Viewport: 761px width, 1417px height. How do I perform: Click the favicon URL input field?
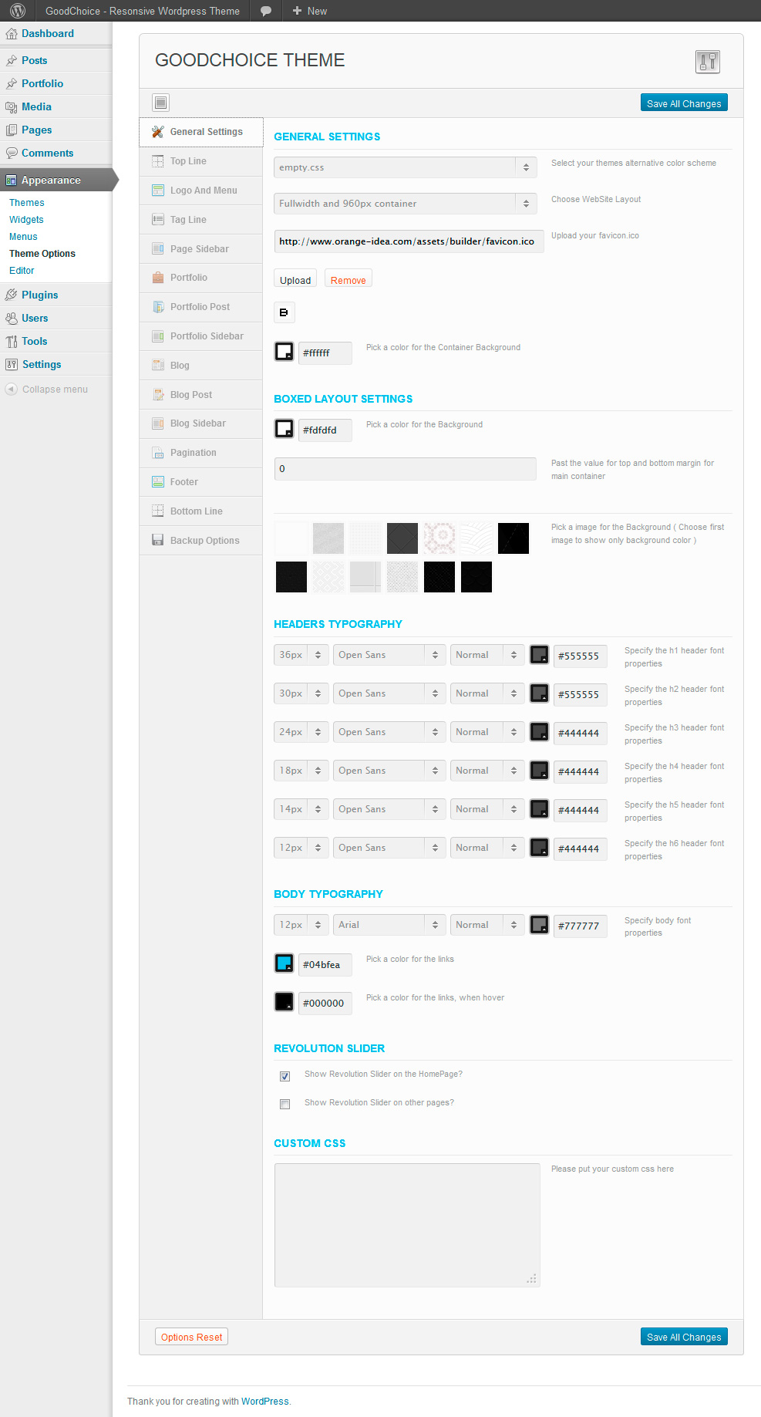tap(409, 241)
